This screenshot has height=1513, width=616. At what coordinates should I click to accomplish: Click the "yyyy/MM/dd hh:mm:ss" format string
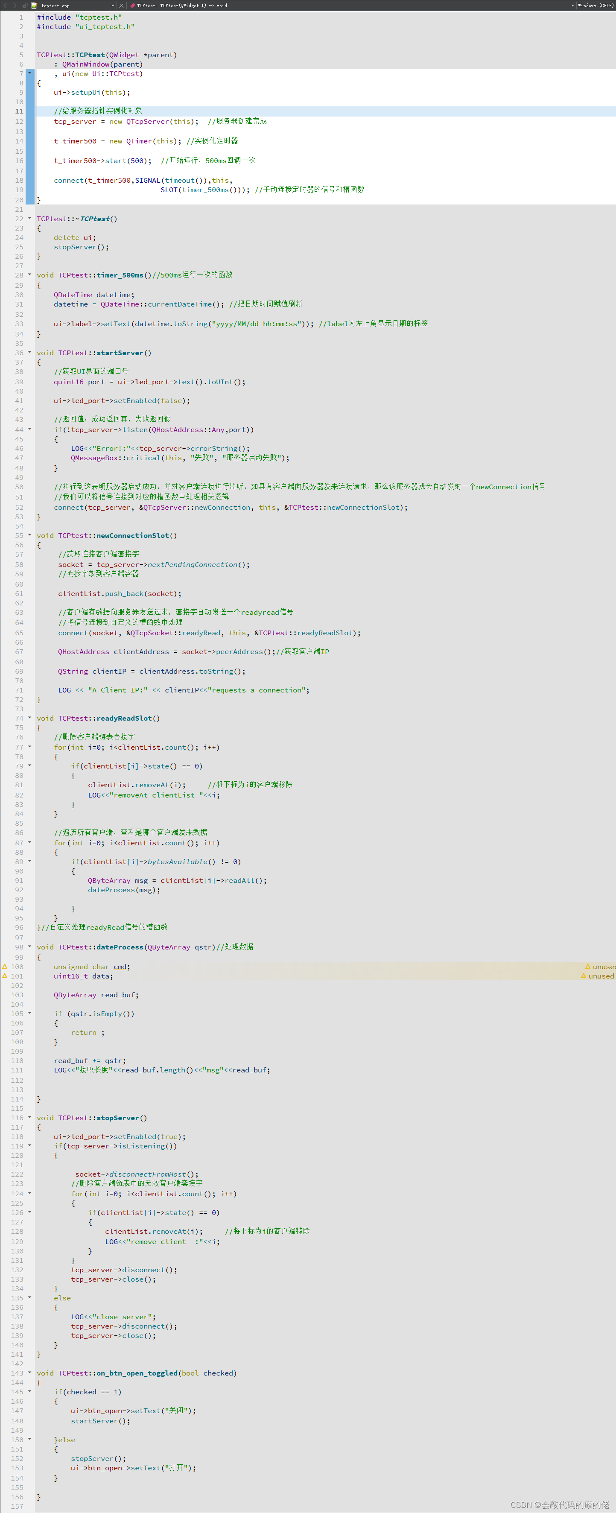(257, 324)
